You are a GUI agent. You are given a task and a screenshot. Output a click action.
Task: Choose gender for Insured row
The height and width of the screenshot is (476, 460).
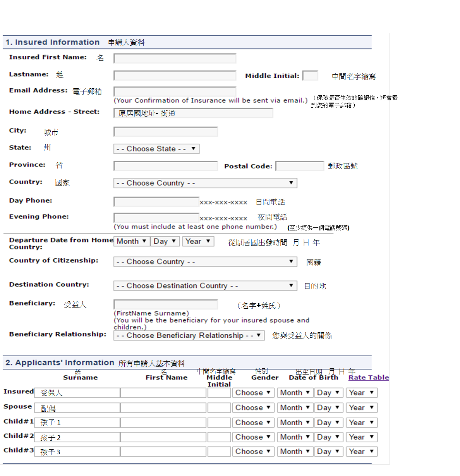click(253, 393)
